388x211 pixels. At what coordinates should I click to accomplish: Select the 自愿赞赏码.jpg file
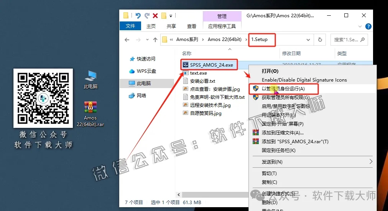pyautogui.click(x=206, y=113)
